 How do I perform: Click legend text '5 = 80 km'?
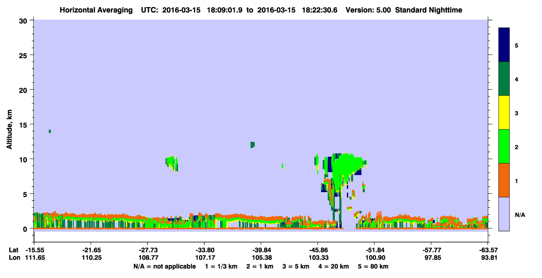click(374, 266)
